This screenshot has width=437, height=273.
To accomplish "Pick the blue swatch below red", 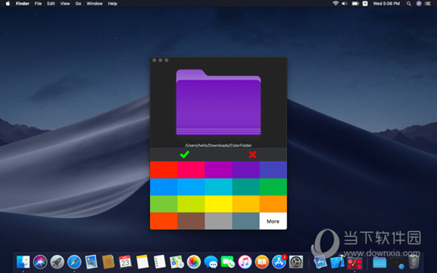I will coord(164,187).
